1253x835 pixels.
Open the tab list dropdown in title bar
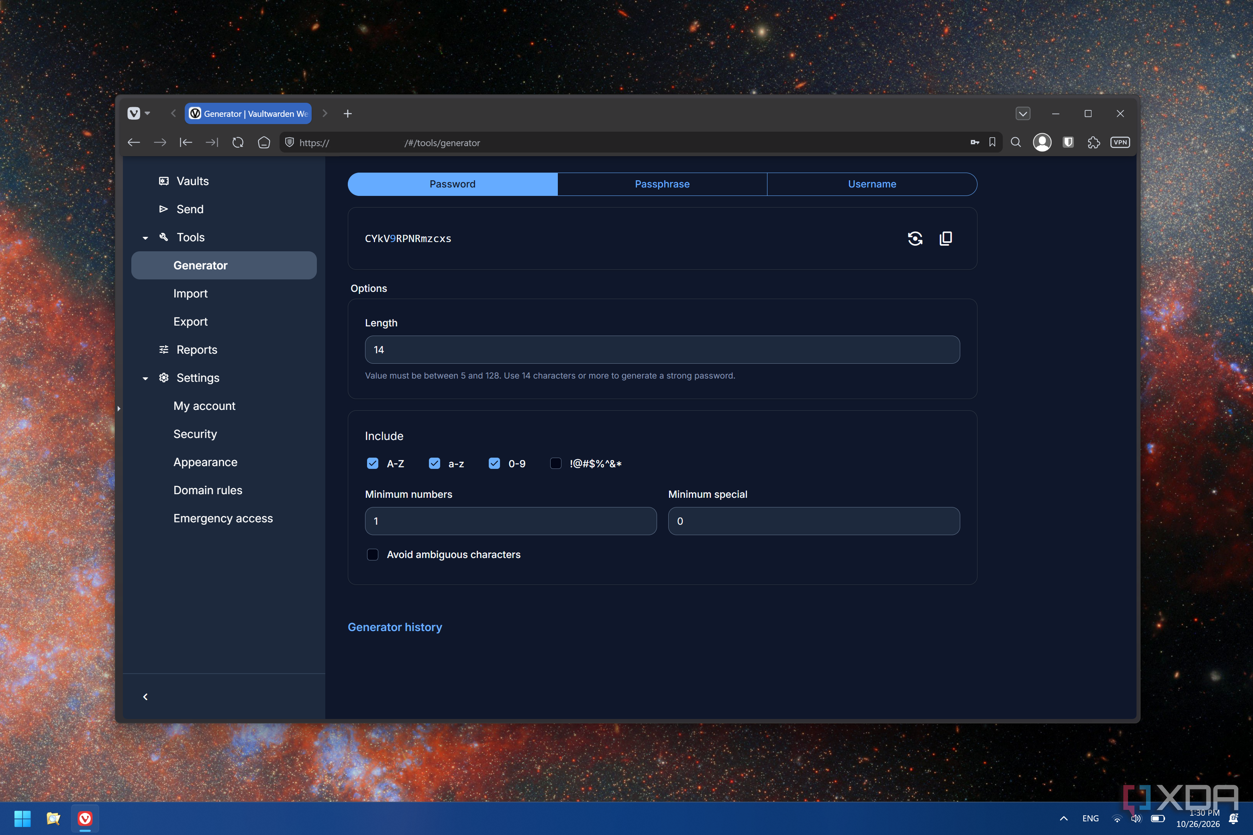pyautogui.click(x=1023, y=114)
